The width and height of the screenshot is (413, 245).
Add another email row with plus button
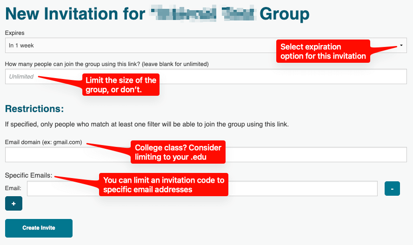(x=13, y=204)
